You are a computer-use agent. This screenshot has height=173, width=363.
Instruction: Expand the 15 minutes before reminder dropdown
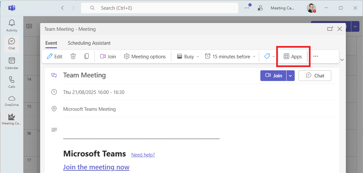(230, 56)
